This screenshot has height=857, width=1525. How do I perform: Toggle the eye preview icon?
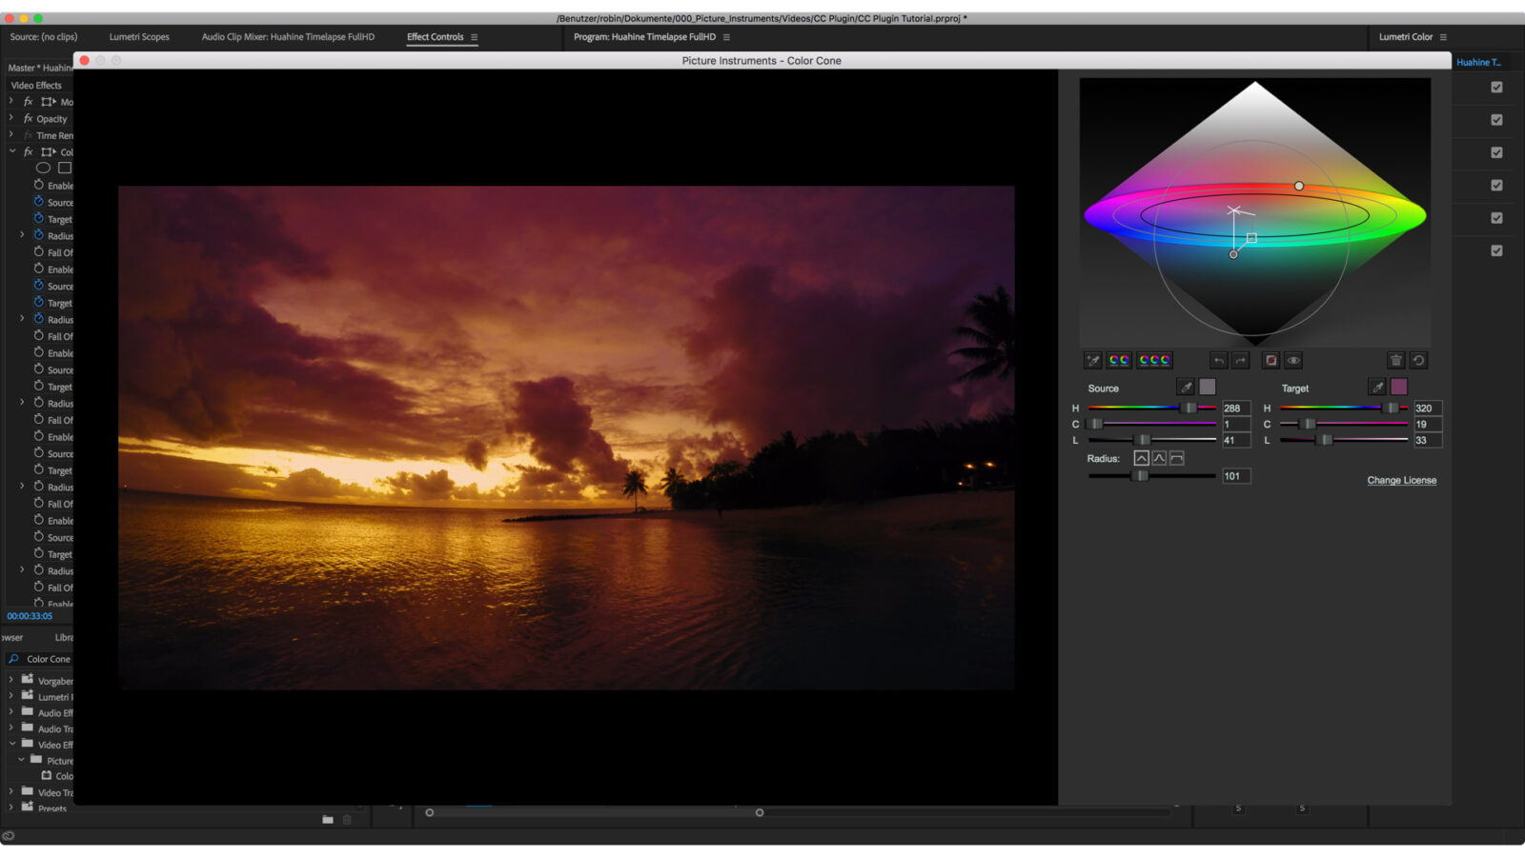(1293, 360)
